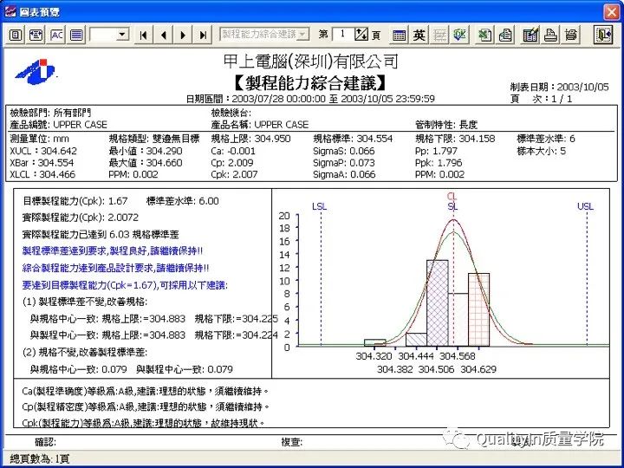The image size is (624, 468).
Task: Click the SigmaP: 0.073 value
Action: click(x=344, y=163)
